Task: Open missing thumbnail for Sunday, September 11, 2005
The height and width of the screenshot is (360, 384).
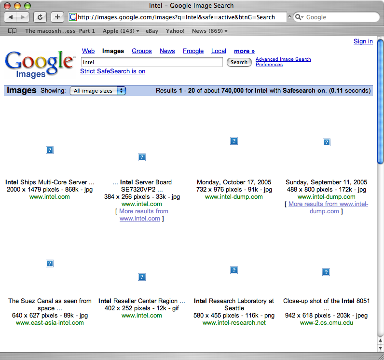Action: (327, 142)
